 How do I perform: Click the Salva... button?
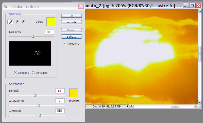pyautogui.click(x=71, y=37)
